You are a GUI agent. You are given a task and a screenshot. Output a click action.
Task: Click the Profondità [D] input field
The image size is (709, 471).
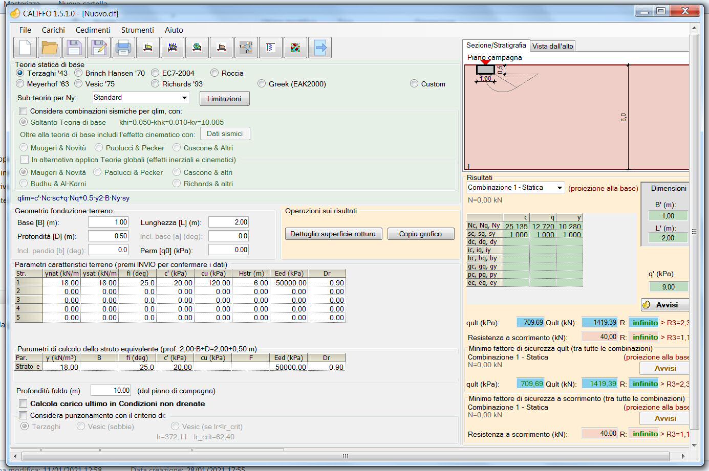(x=108, y=236)
